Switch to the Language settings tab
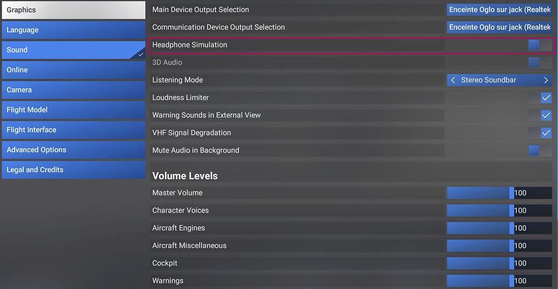 [x=74, y=30]
